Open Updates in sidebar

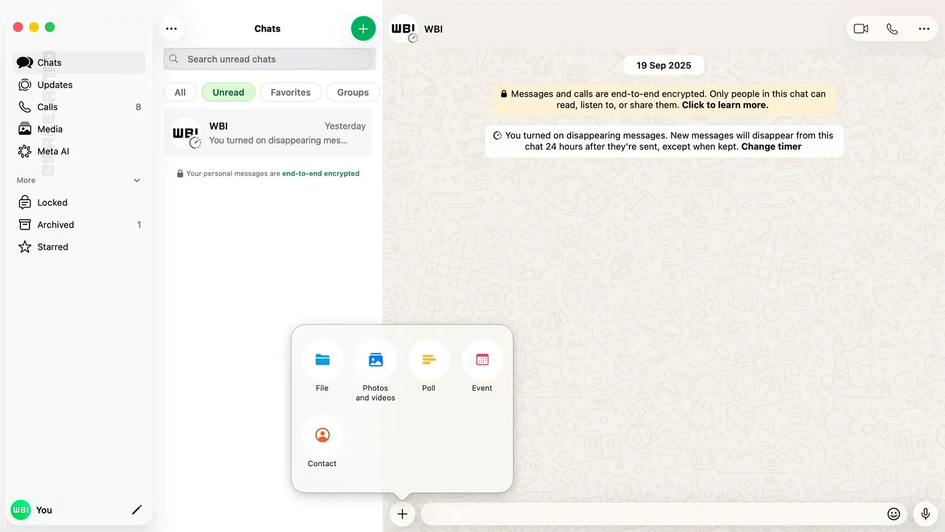[79, 85]
